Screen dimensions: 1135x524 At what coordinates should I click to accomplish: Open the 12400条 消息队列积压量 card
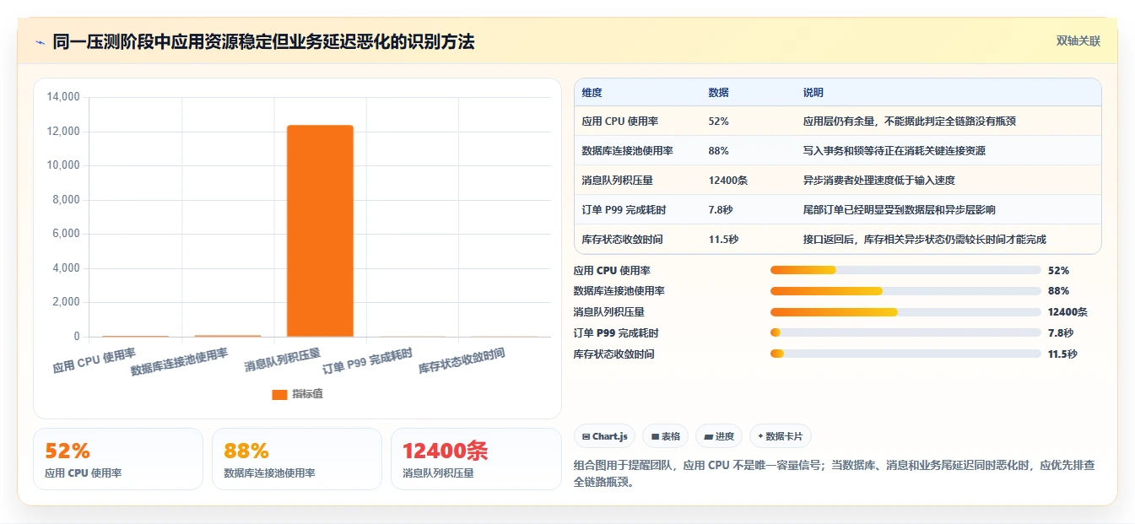point(476,459)
